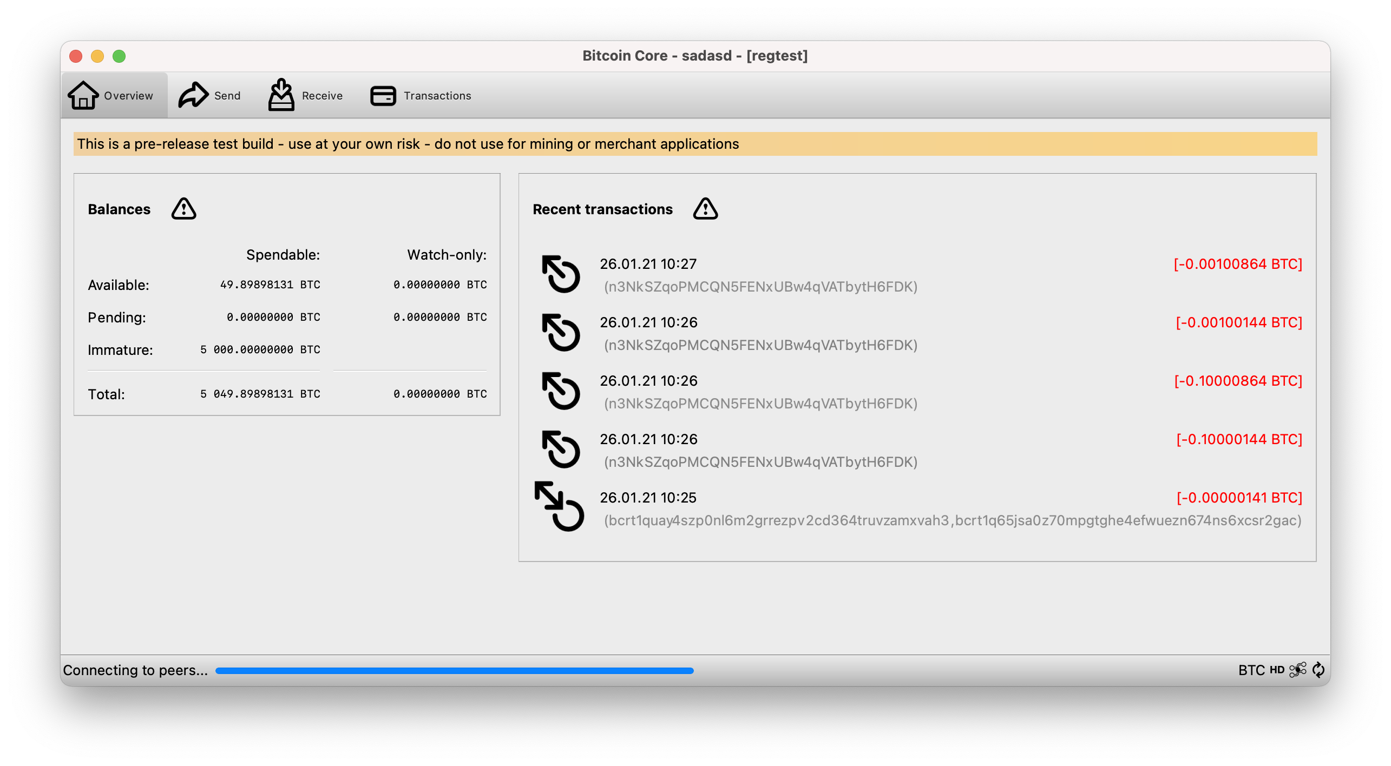Click the HD wallet status indicator

tap(1277, 670)
